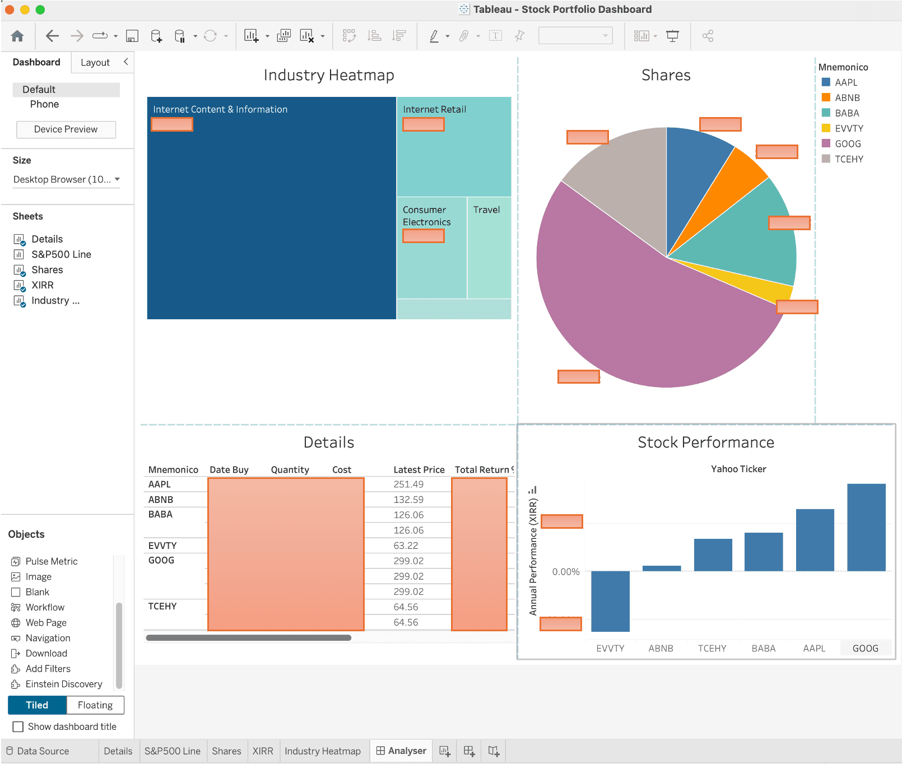This screenshot has height=764, width=902.
Task: Click the pause auto updates icon
Action: point(180,36)
